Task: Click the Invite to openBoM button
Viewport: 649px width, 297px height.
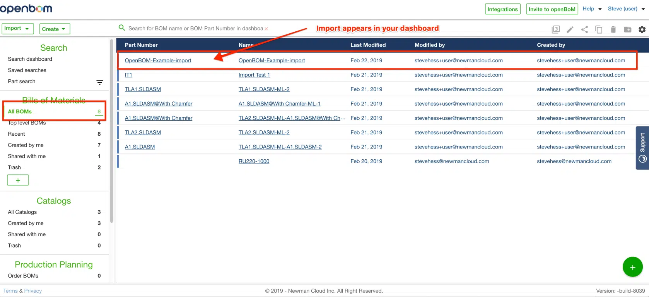Action: [552, 9]
